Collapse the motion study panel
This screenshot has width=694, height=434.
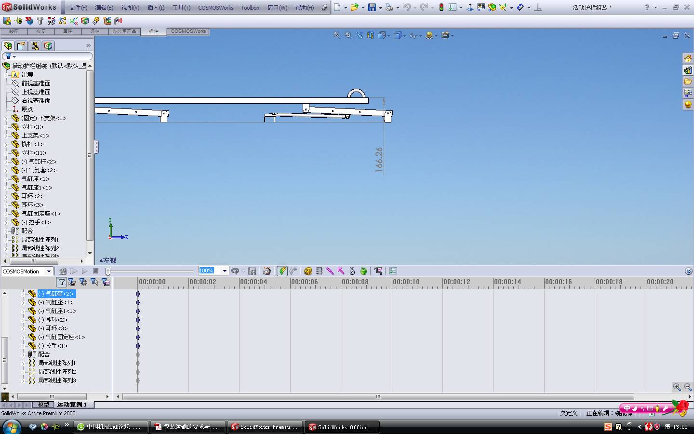[688, 271]
